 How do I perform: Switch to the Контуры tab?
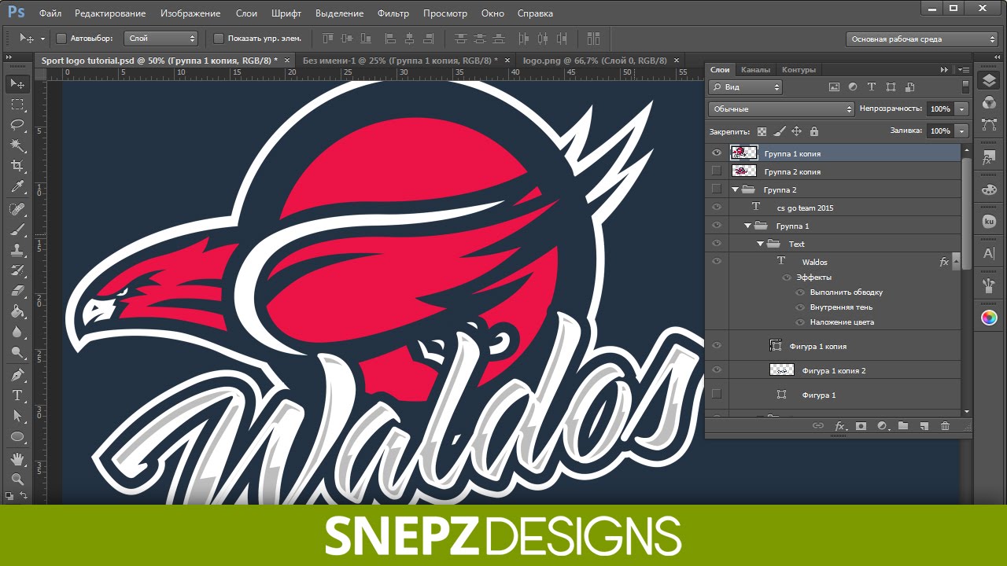799,69
